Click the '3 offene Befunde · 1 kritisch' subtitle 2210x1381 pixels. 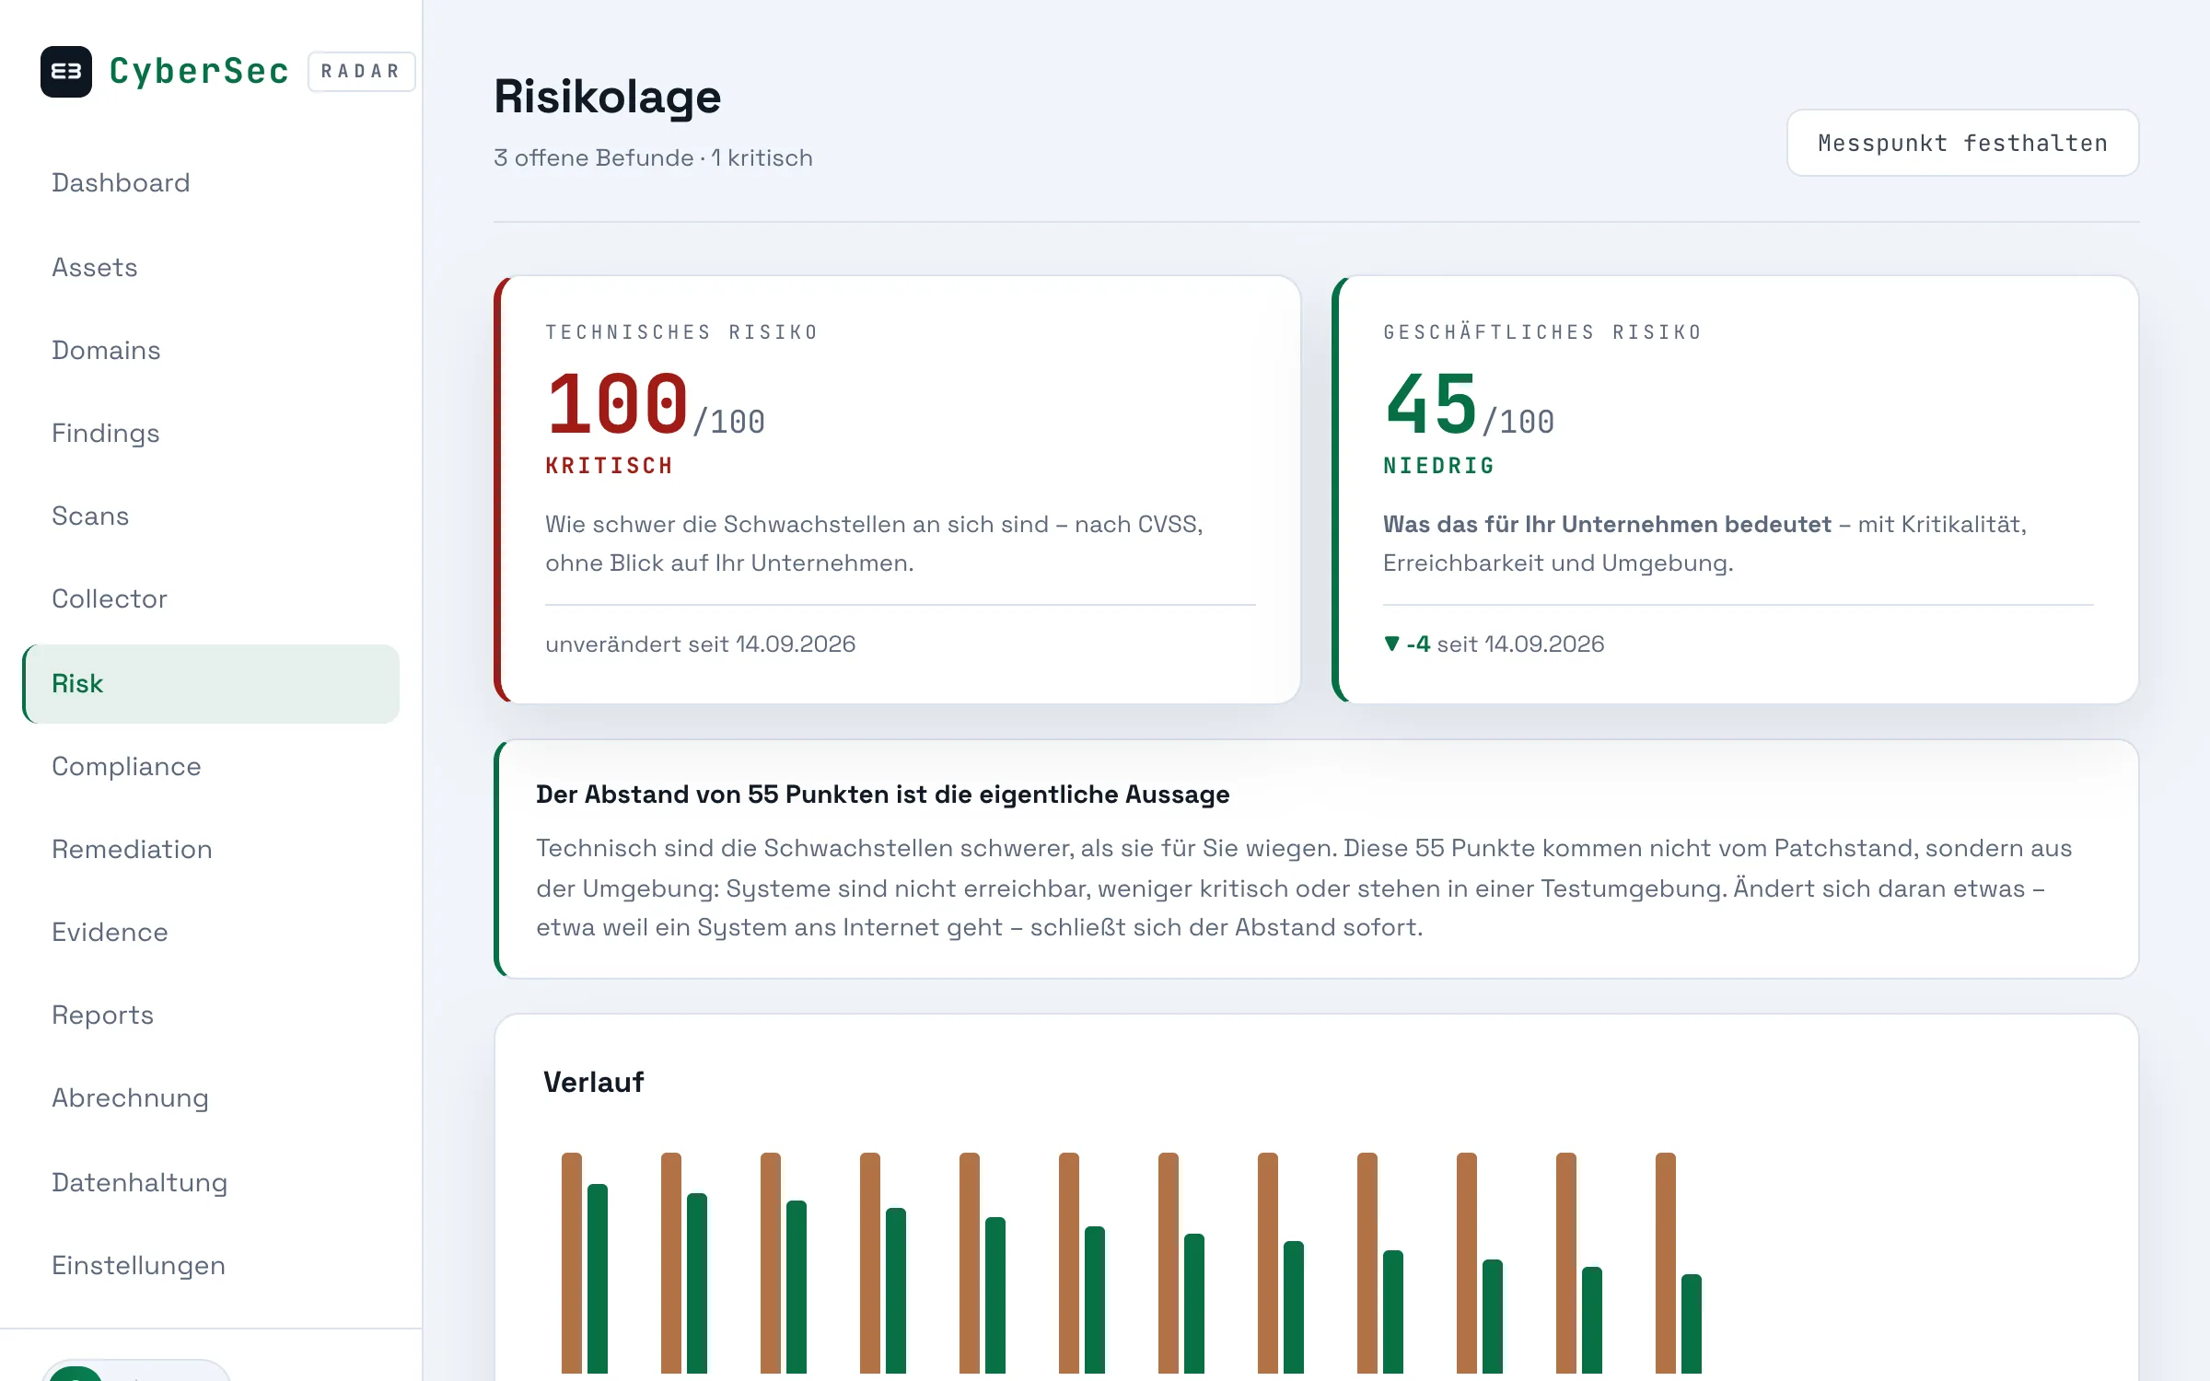(x=653, y=157)
